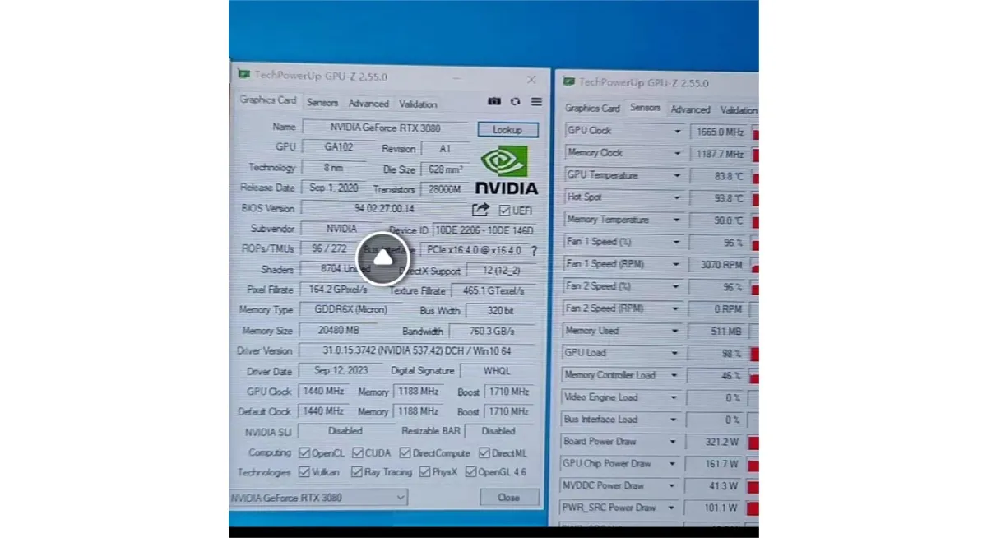The height and width of the screenshot is (538, 987).
Task: Click the Name field showing NVIDIA GeForce RTX 3080
Action: tap(385, 128)
